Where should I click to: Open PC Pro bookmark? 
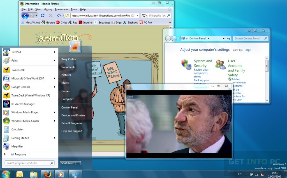click(x=145, y=22)
